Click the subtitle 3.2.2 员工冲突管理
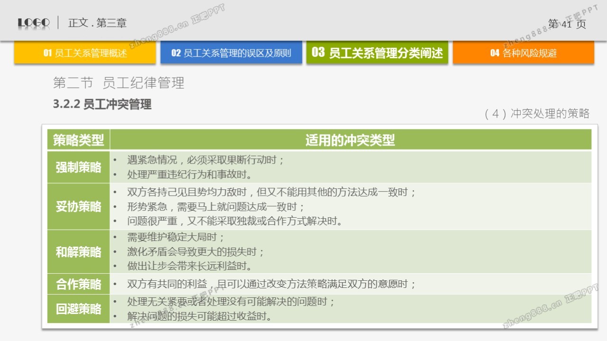The image size is (607, 341). (x=102, y=104)
